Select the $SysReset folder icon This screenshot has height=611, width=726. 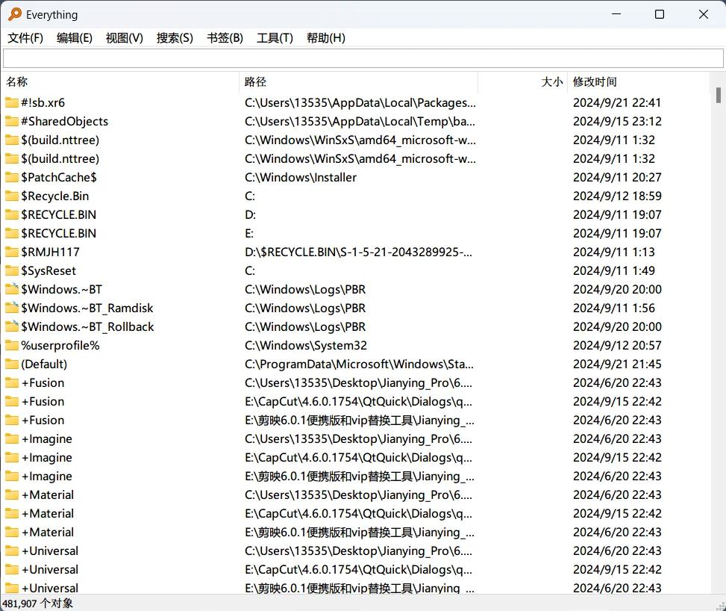click(12, 270)
